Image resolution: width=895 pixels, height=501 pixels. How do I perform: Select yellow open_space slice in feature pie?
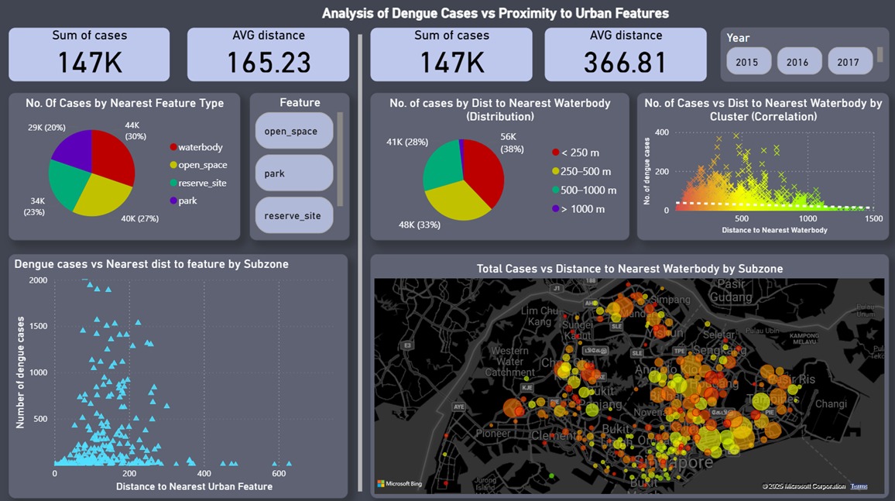point(104,195)
